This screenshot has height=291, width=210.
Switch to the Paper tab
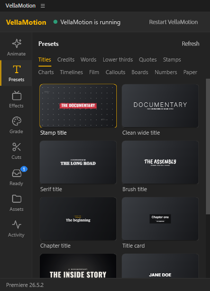click(x=190, y=72)
